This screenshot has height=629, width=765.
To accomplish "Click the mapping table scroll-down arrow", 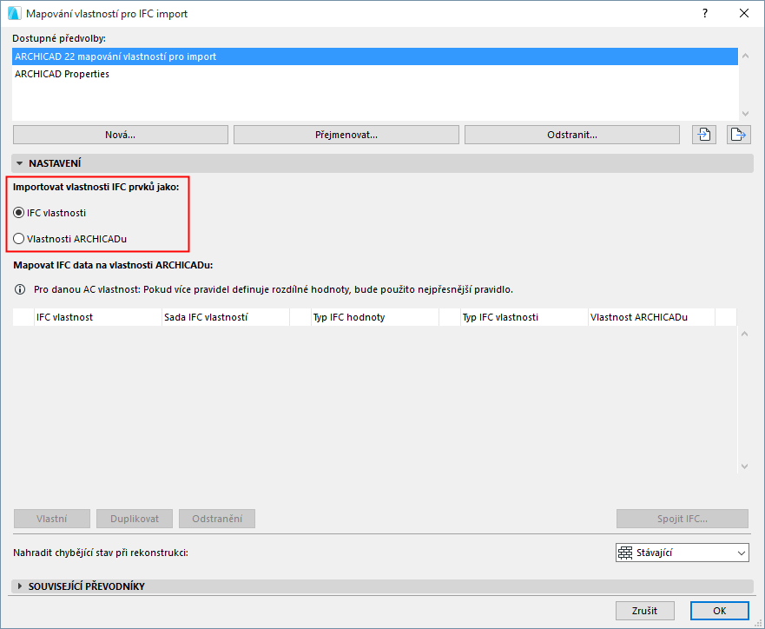I will tap(745, 466).
